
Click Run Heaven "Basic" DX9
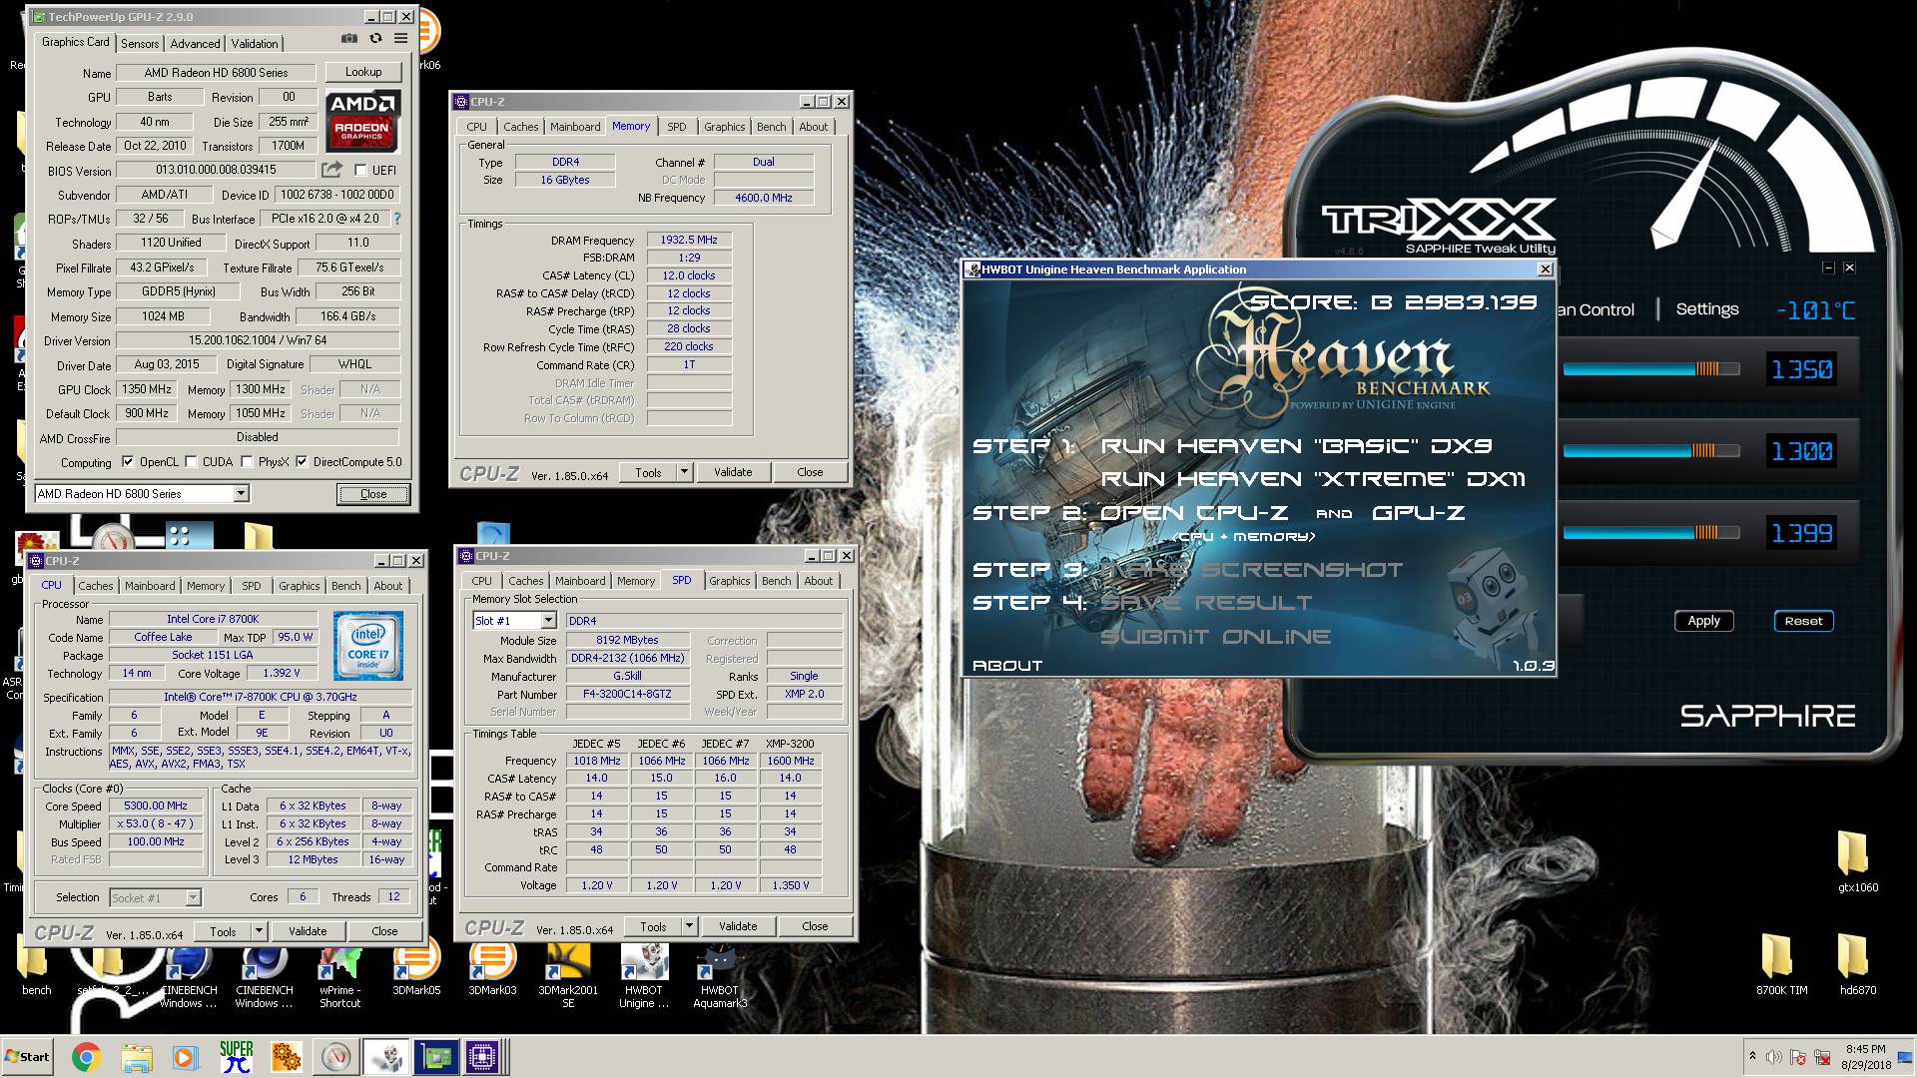click(x=1296, y=446)
